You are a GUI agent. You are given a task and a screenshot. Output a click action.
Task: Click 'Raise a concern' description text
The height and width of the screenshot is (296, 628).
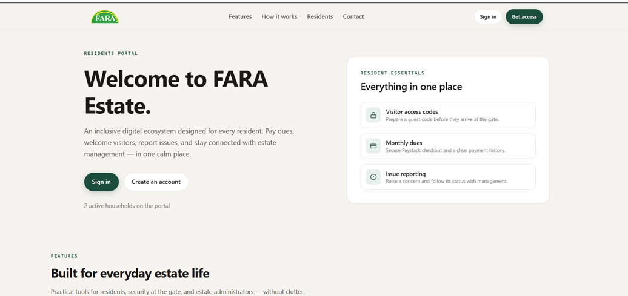pyautogui.click(x=447, y=181)
